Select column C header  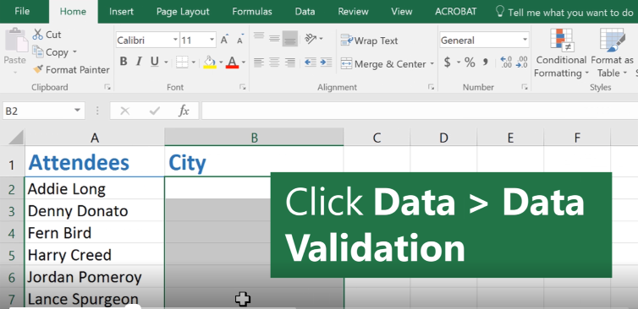(377, 138)
